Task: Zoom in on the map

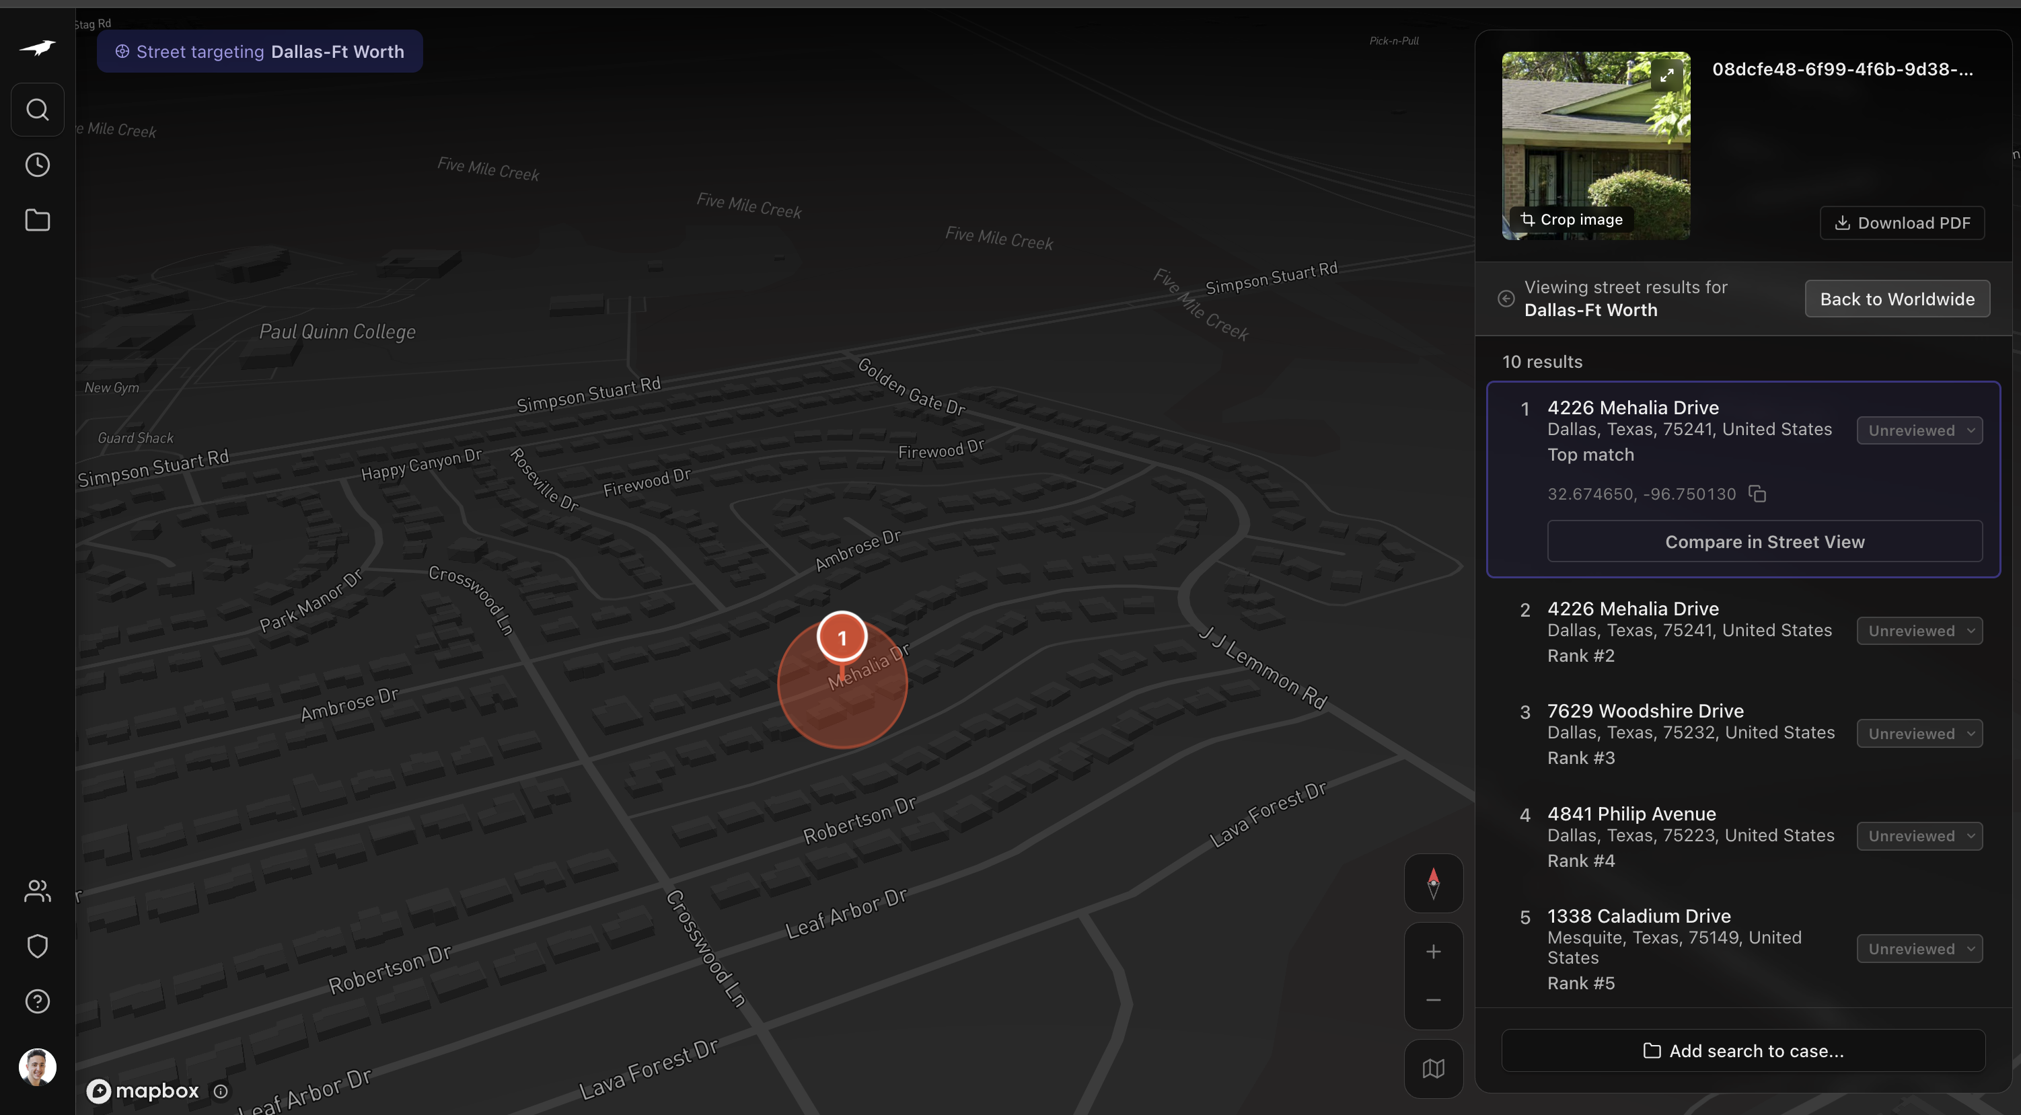Action: point(1432,951)
